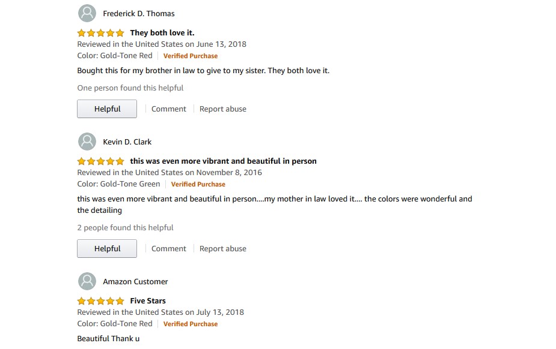Click Frederick D. Thomas's profile avatar
Viewport: 556px width, 349px height.
coord(87,13)
